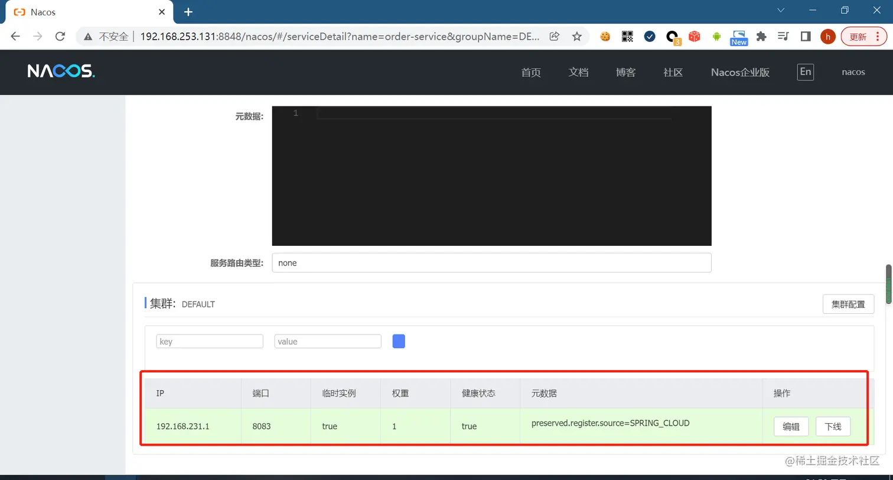
Task: Click the true value under 健康状态
Action: (x=469, y=426)
